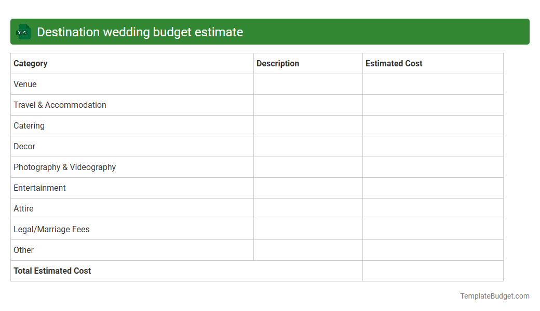Select the green header banner title
Screen dimensions: 540x311
[x=139, y=32]
